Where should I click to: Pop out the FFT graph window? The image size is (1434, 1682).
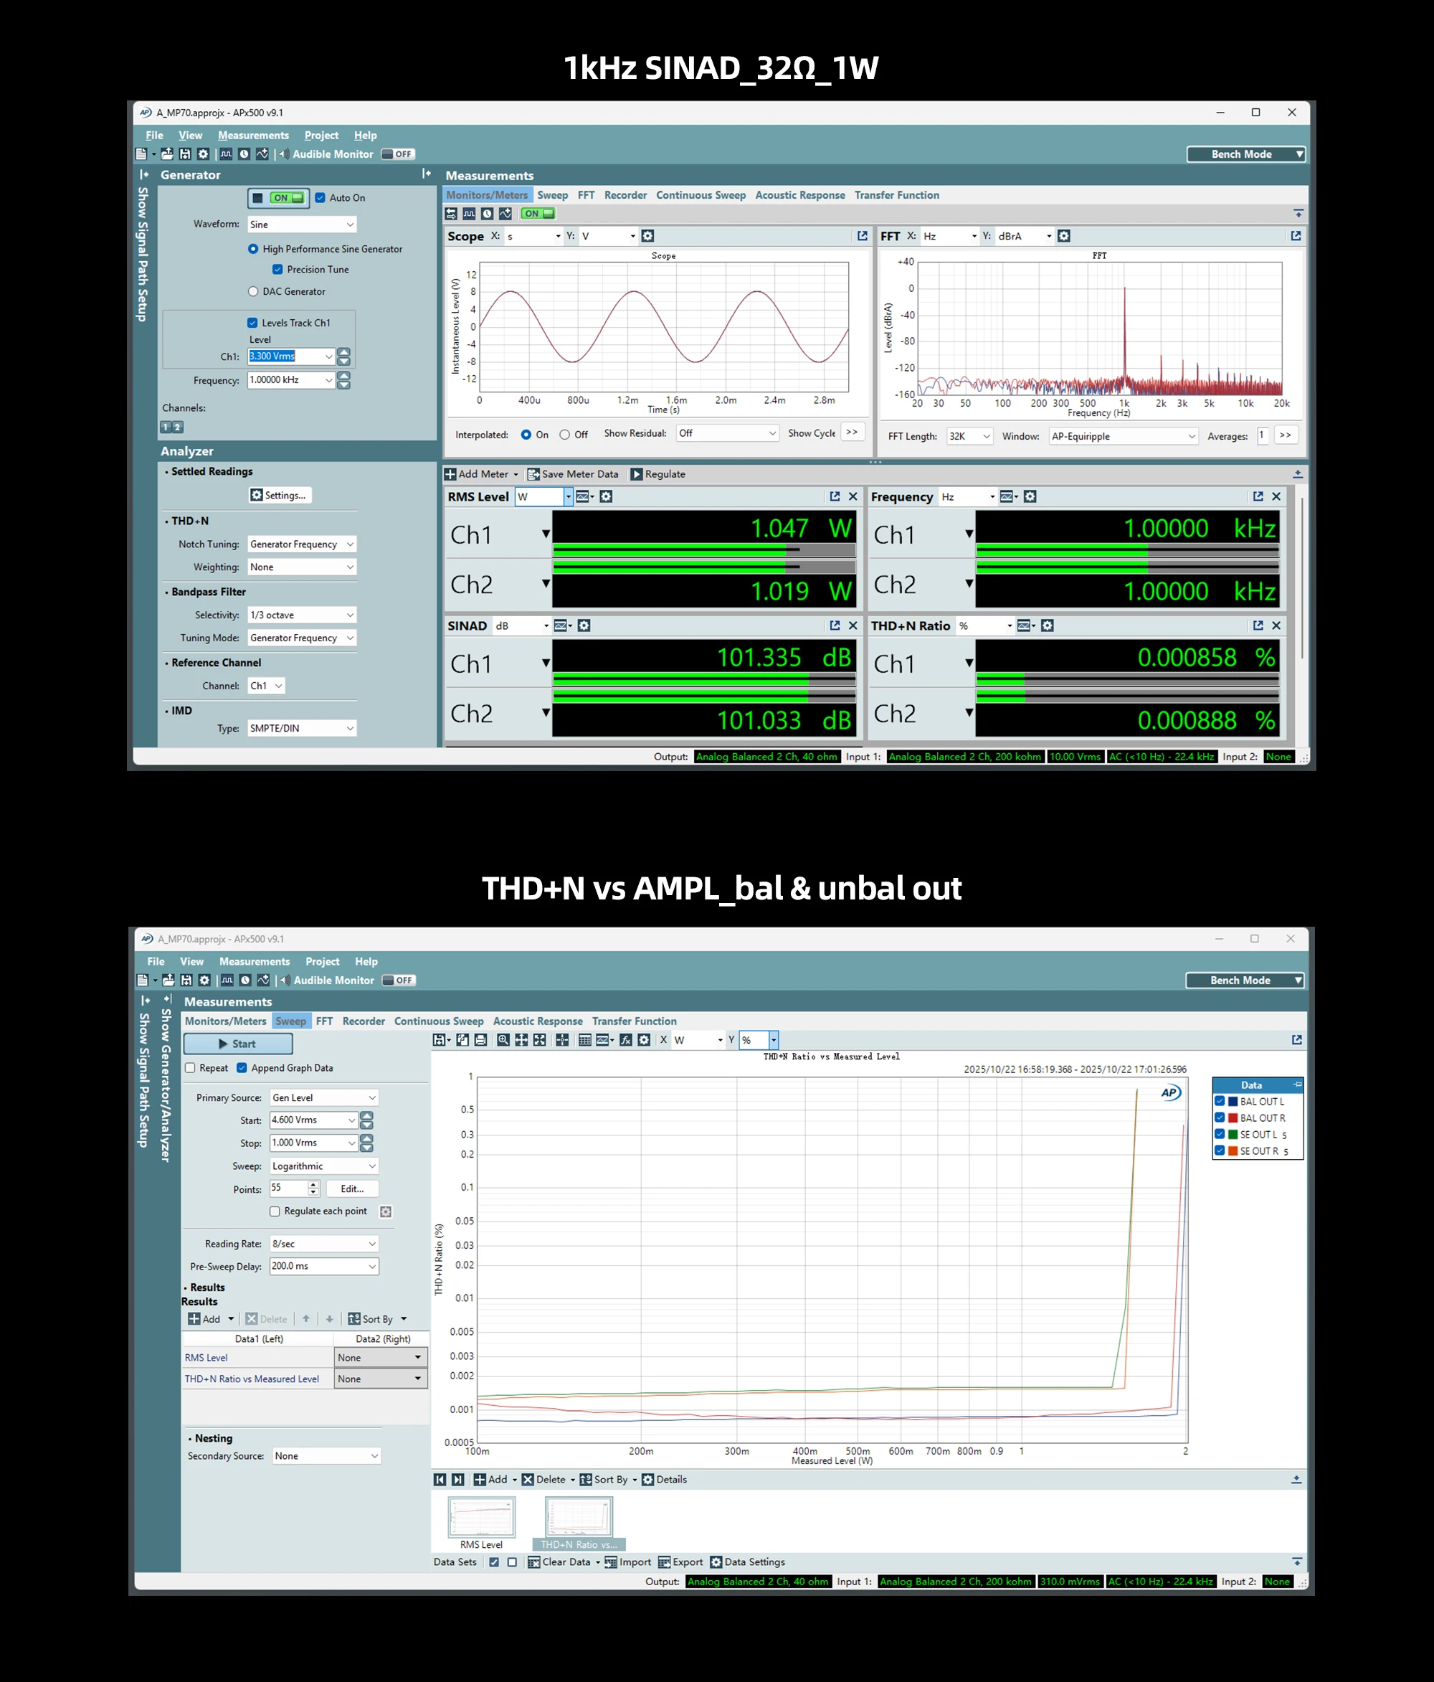coord(1295,235)
